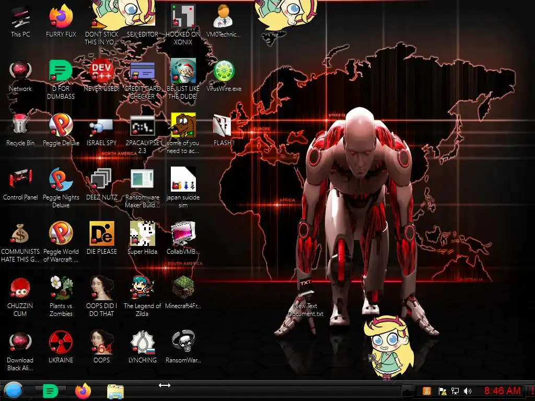The height and width of the screenshot is (401, 535).
Task: Click the Start orb button
Action: (13, 391)
